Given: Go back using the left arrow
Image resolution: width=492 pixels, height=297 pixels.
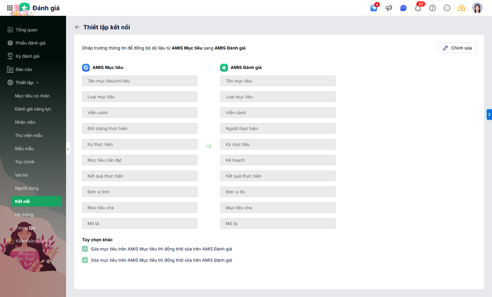Looking at the screenshot, I should tap(77, 27).
